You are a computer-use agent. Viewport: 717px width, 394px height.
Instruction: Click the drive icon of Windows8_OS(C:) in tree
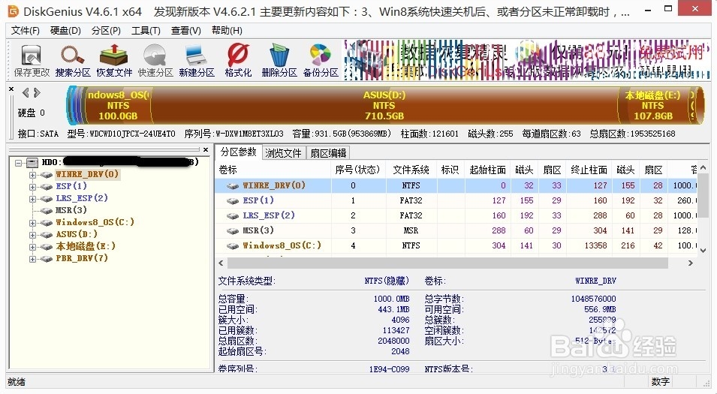(47, 223)
